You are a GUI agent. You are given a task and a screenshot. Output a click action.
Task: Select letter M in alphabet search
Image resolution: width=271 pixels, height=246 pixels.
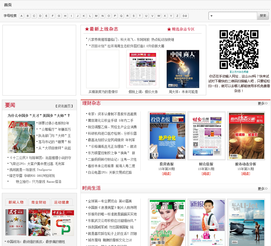pyautogui.click(x=96, y=16)
